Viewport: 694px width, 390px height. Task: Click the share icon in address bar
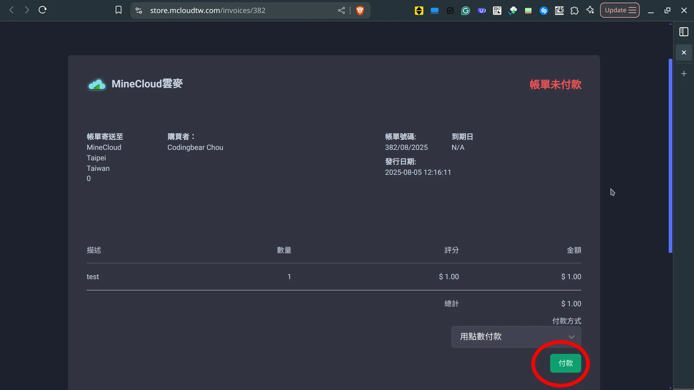point(341,10)
